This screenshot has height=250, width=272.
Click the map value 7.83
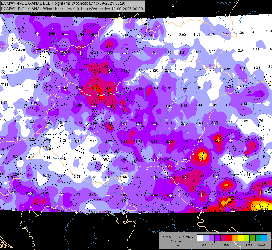110,52
